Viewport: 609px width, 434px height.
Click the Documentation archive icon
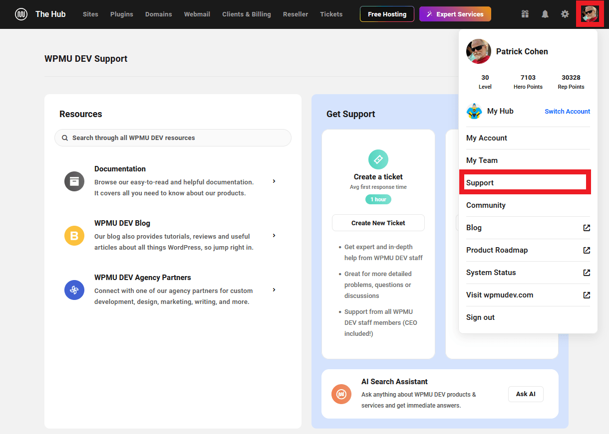[74, 181]
